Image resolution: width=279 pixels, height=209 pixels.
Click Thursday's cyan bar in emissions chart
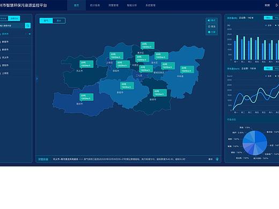tap(258, 48)
